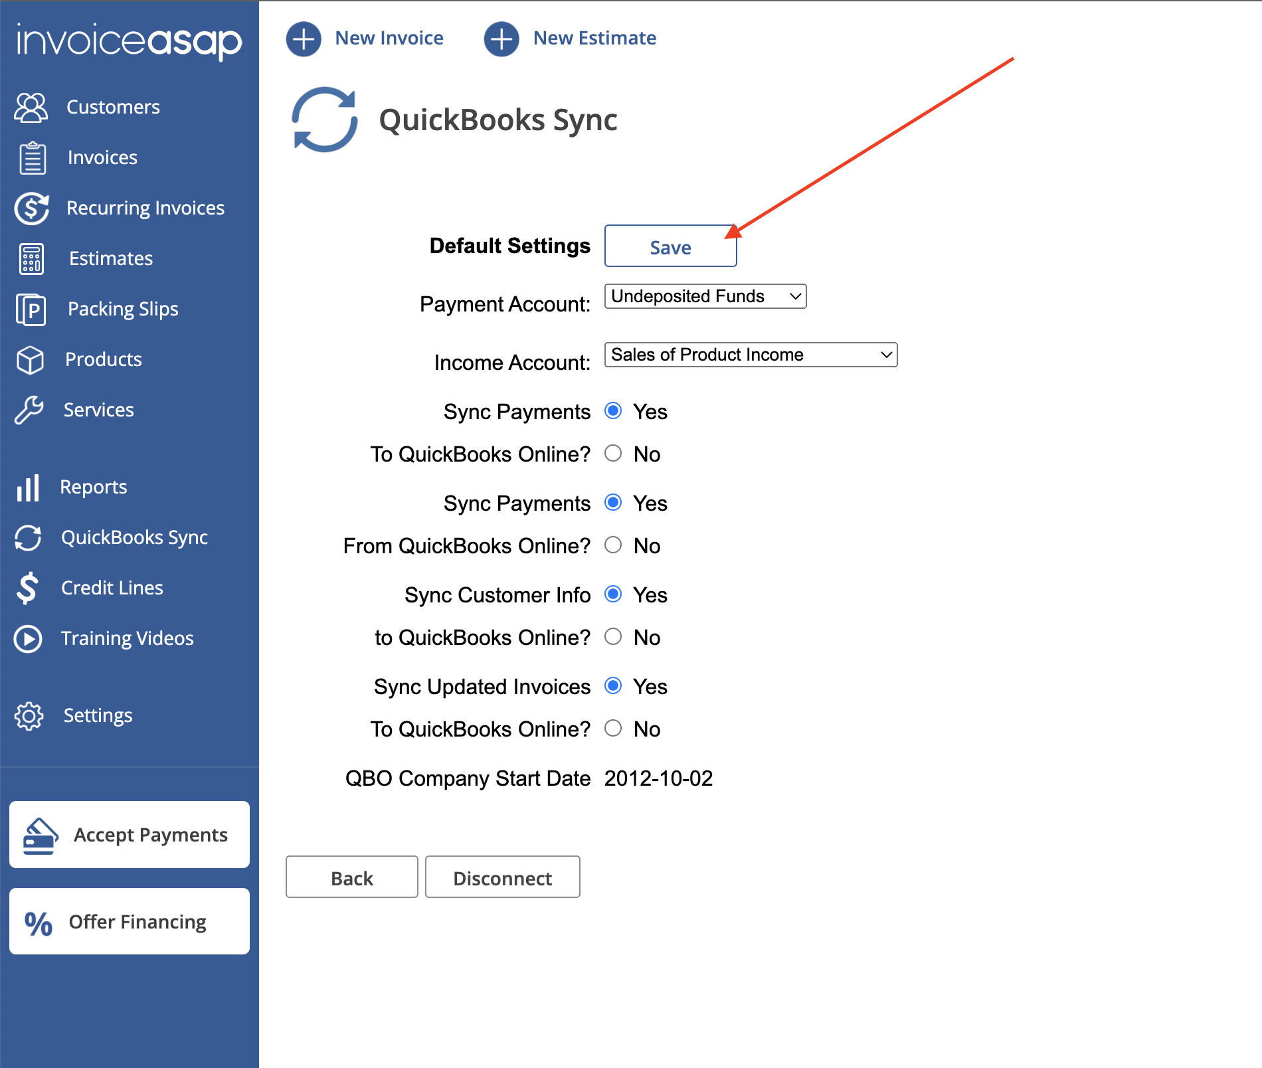Click the New Estimate plus icon
The image size is (1262, 1068).
pos(501,39)
